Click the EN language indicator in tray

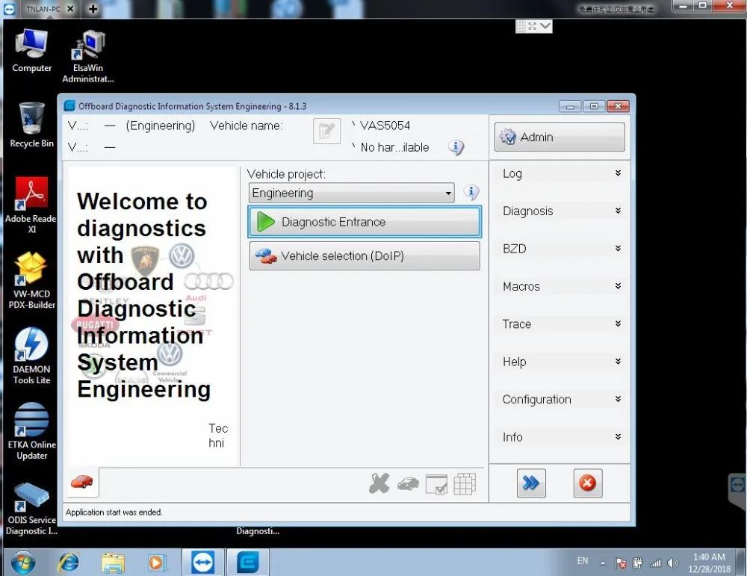pyautogui.click(x=582, y=561)
